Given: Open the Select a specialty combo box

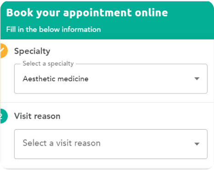Looking at the screenshot, I should tap(111, 79).
